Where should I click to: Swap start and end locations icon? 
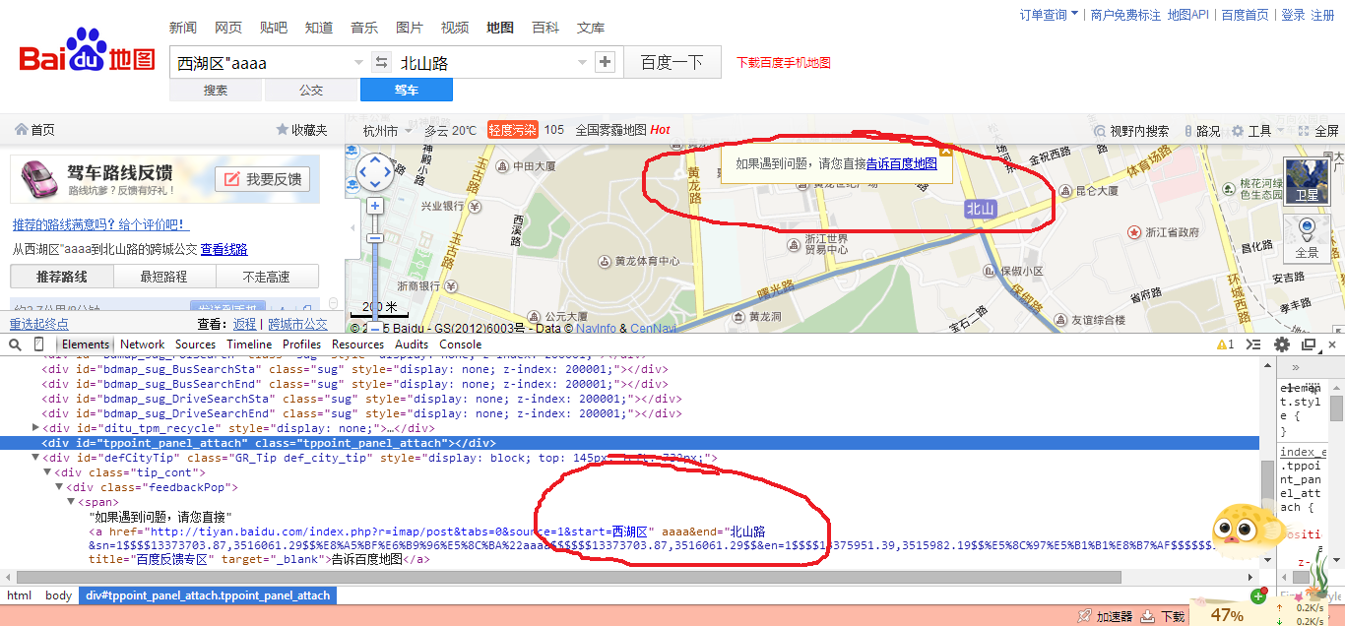(x=382, y=62)
